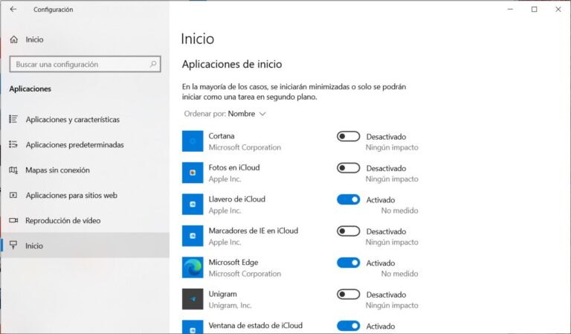Click the Aplicaciones de inicio heading
Viewport: 571px width, 334px height.
coord(232,64)
